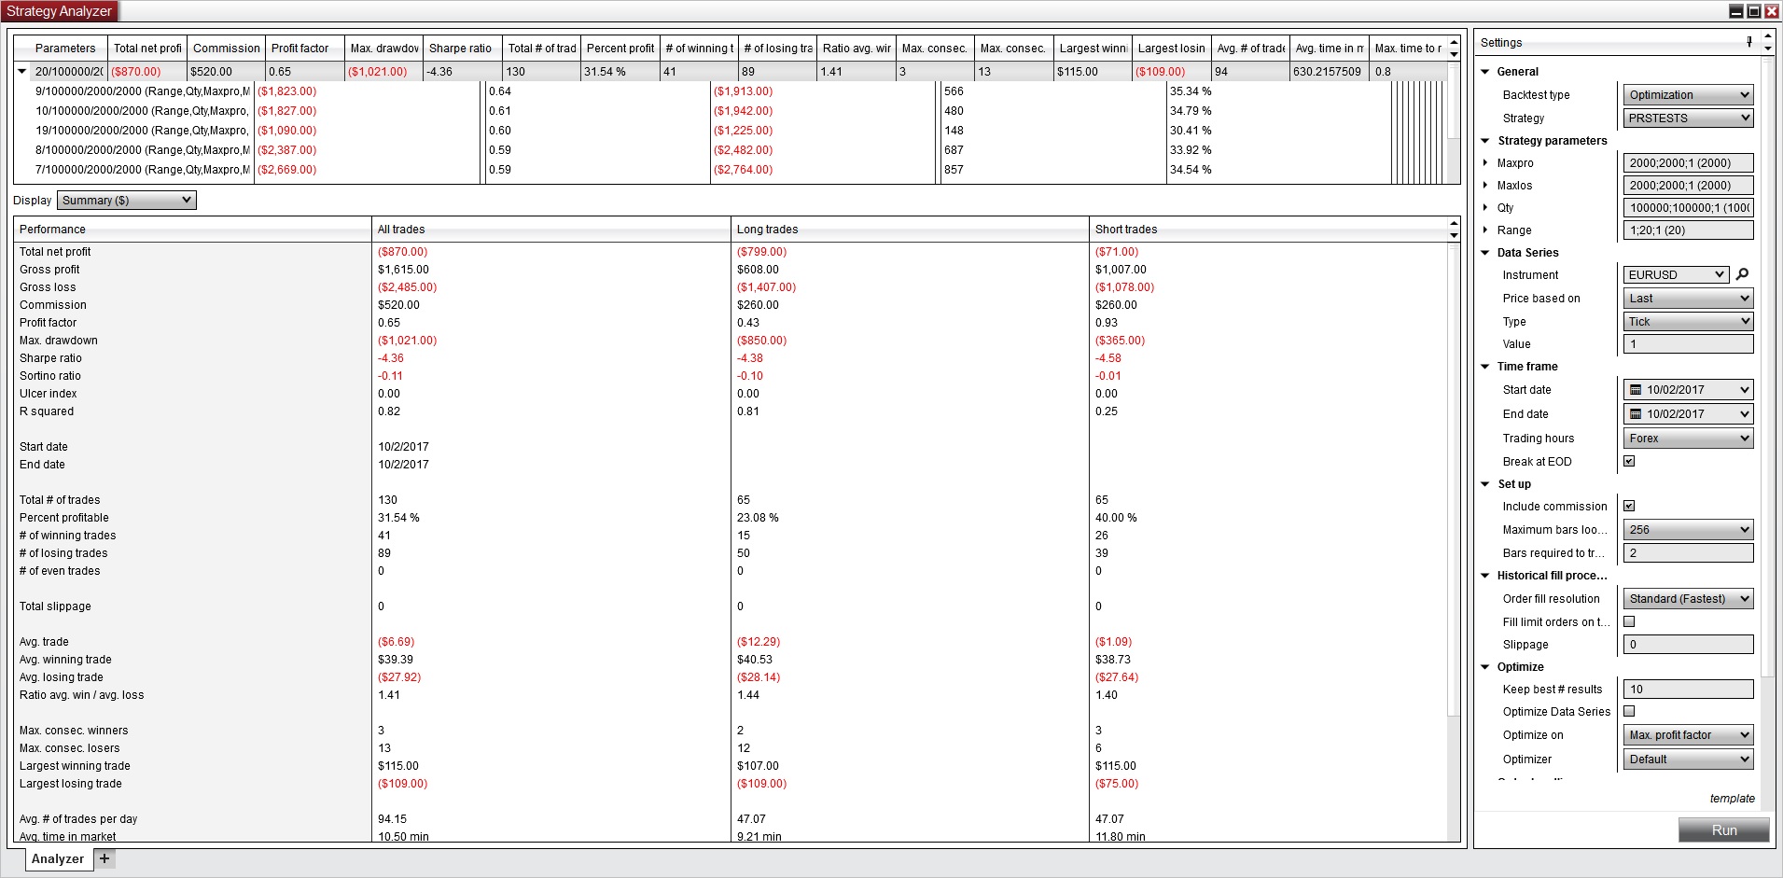Collapse the Historical fill processing section
The width and height of the screenshot is (1783, 878).
click(x=1485, y=576)
